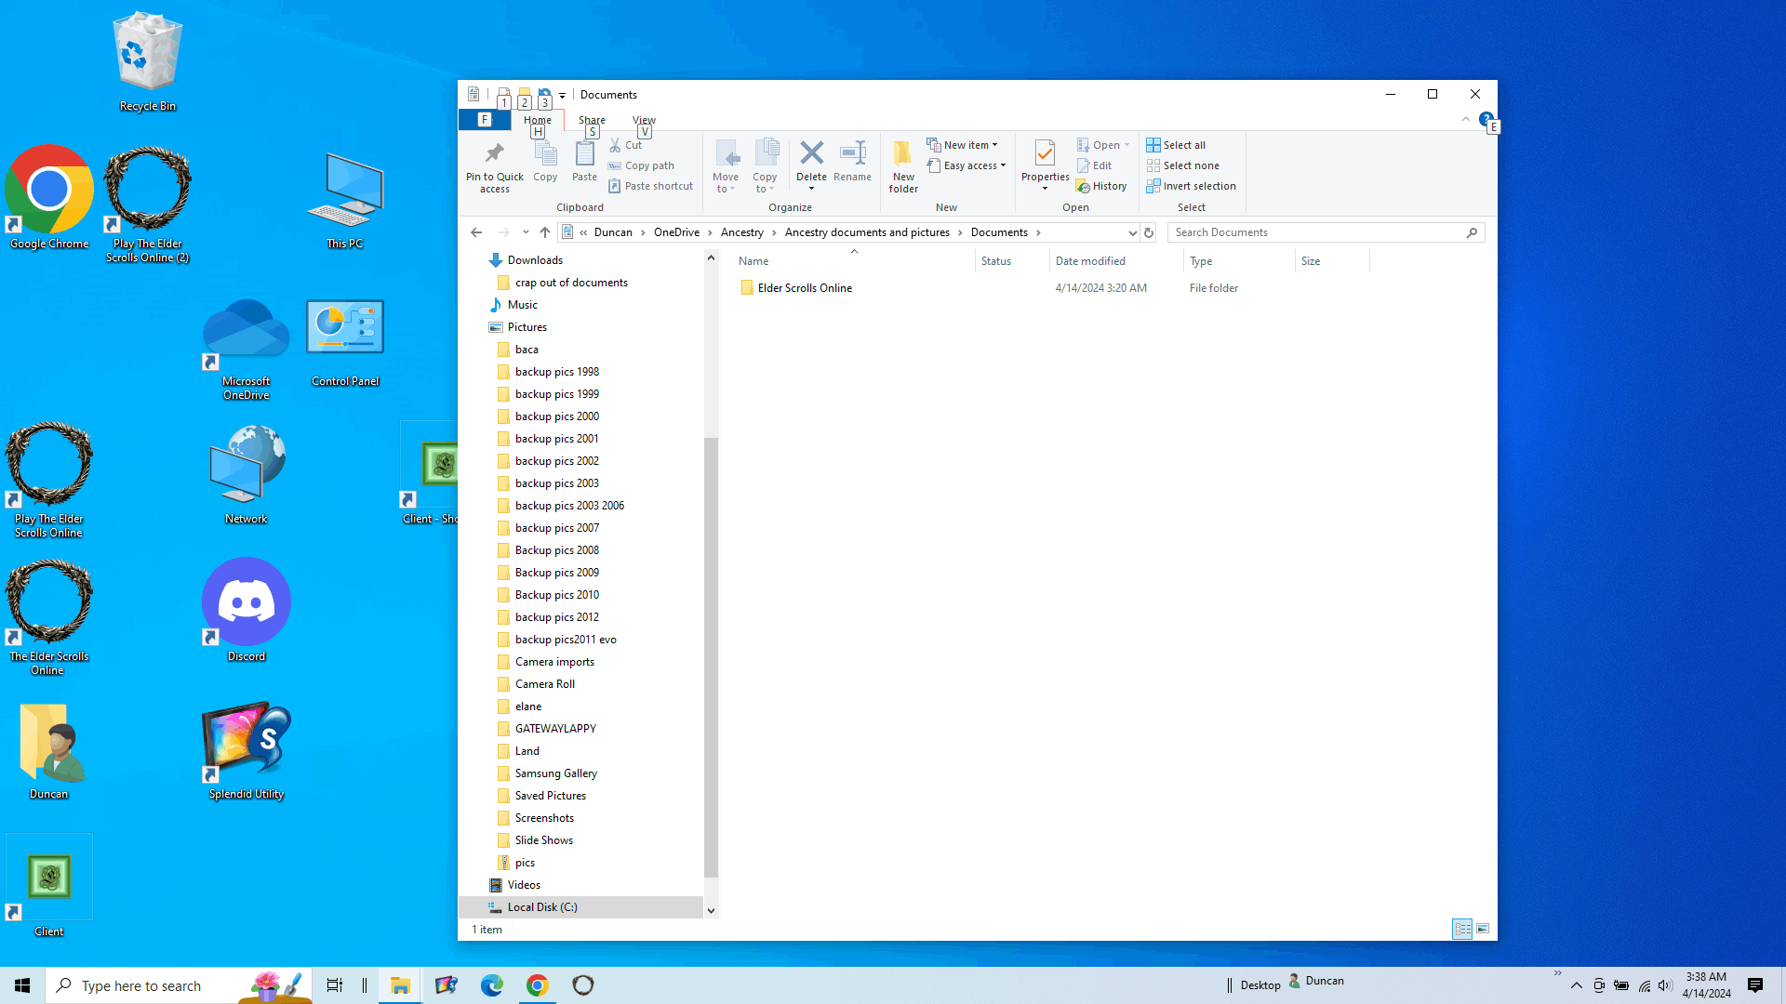This screenshot has height=1004, width=1786.
Task: Click the Delete icon in ribbon
Action: (x=811, y=154)
